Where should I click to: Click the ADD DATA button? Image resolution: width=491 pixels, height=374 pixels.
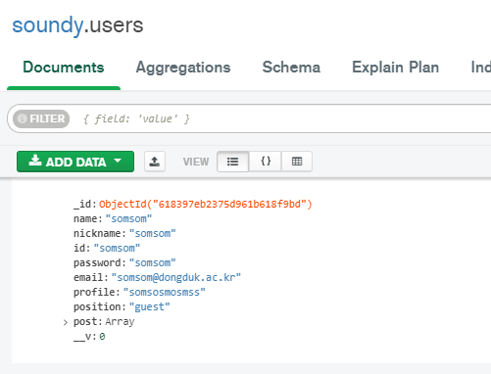[x=75, y=162]
